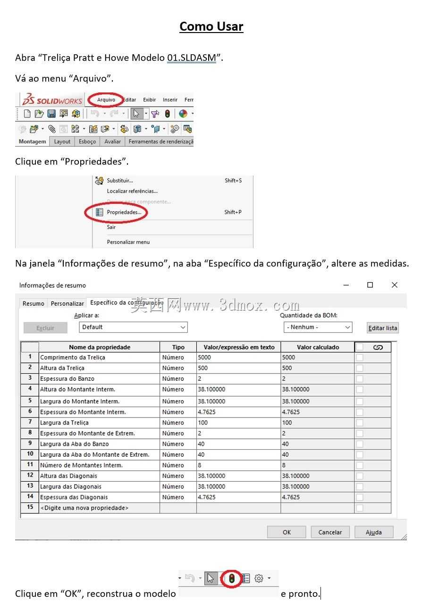The height and width of the screenshot is (611, 430).
Task: Click the Linear Component Pattern icon
Action: 75,128
